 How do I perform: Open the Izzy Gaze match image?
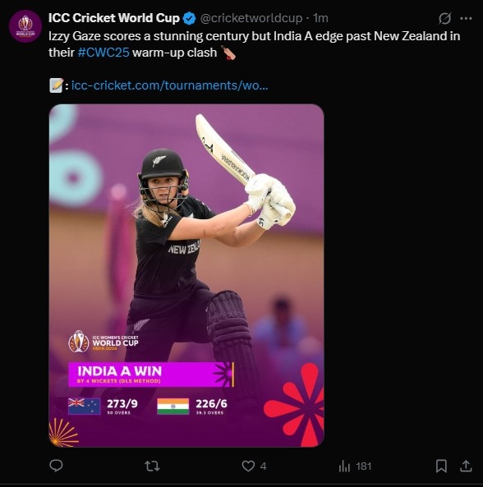click(186, 275)
